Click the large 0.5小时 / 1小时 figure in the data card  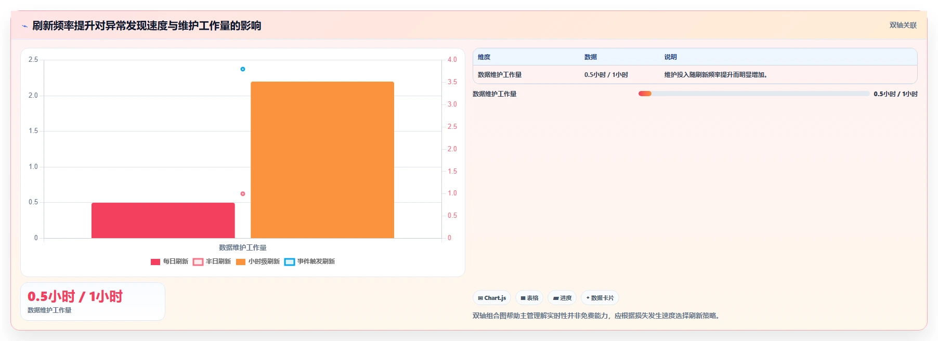click(75, 297)
